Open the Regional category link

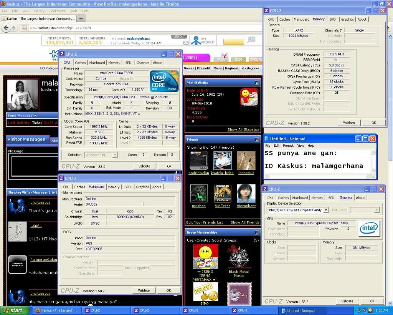231,68
